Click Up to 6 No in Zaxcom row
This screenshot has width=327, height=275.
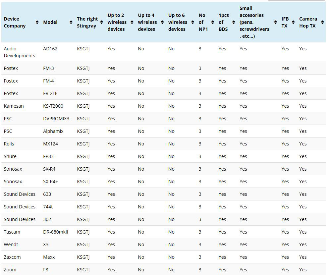[x=171, y=257]
